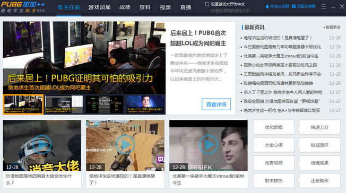Viewport: 346px width, 193px height.
Task: Open news 绝地求生这一把枪 伯A+与韦神都难以驾驭
Action: 282,110
